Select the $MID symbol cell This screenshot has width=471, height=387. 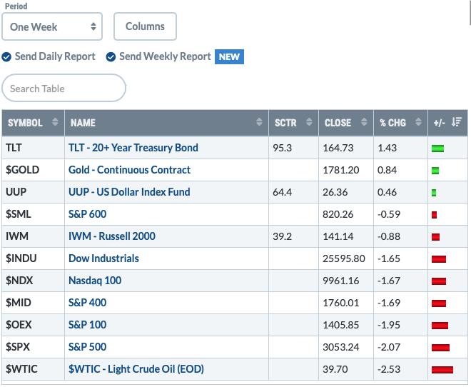[33, 303]
